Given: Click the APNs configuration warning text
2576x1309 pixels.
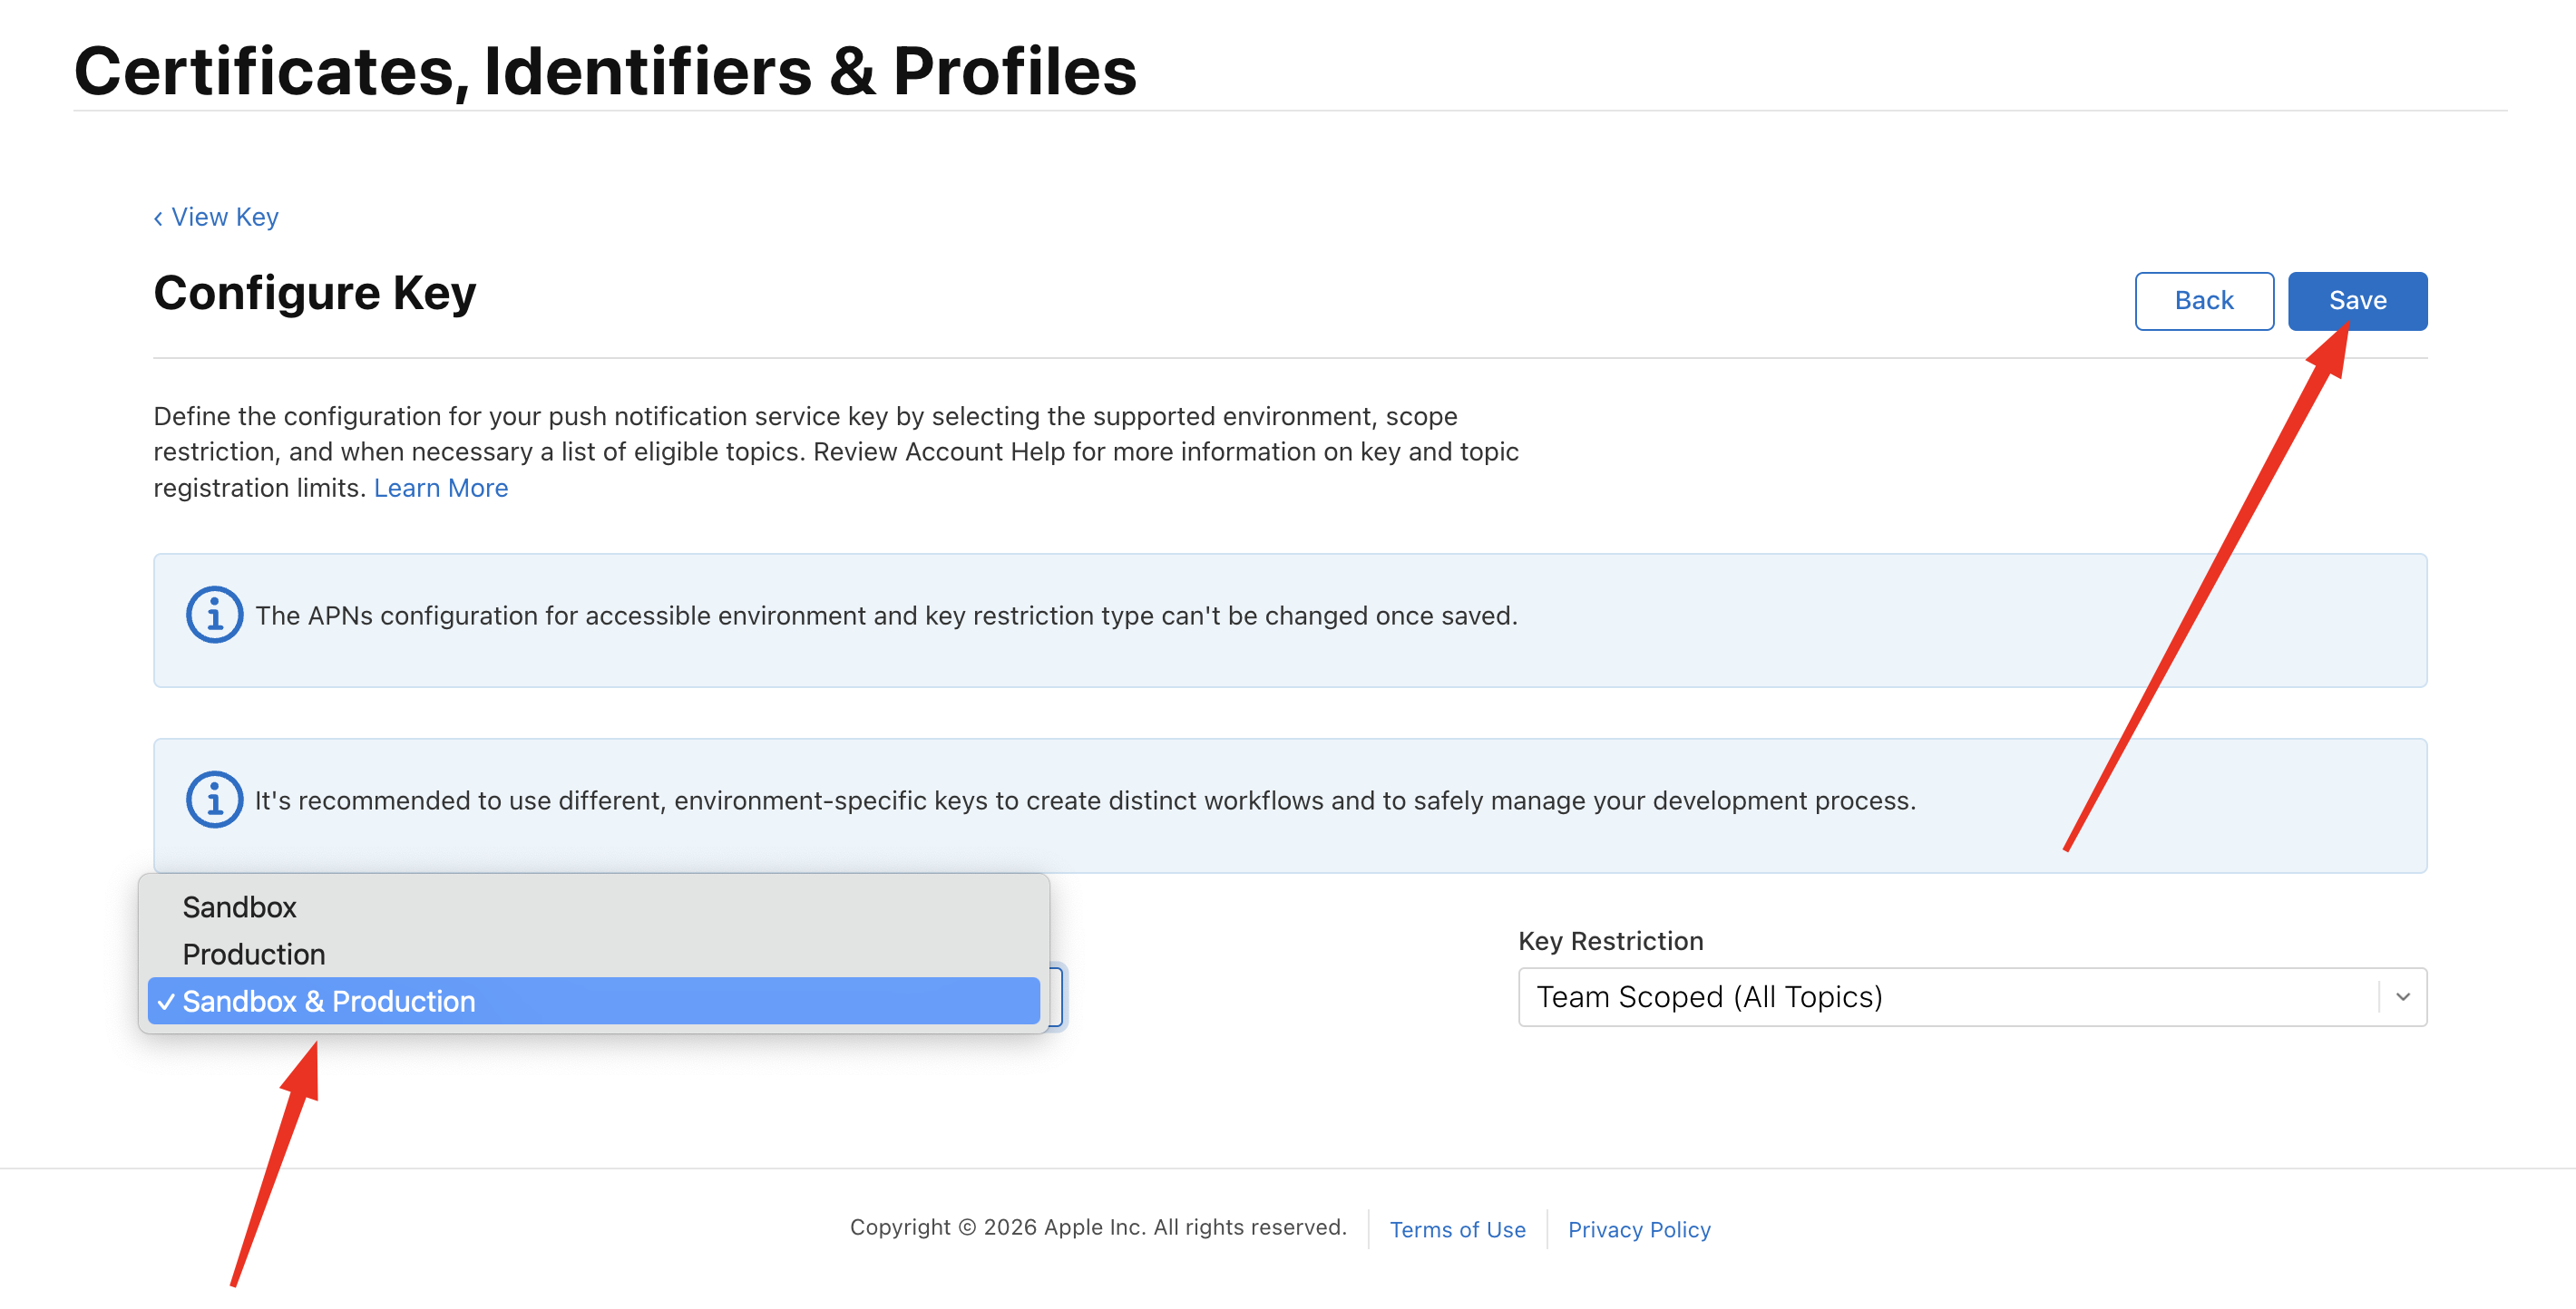Looking at the screenshot, I should (886, 616).
